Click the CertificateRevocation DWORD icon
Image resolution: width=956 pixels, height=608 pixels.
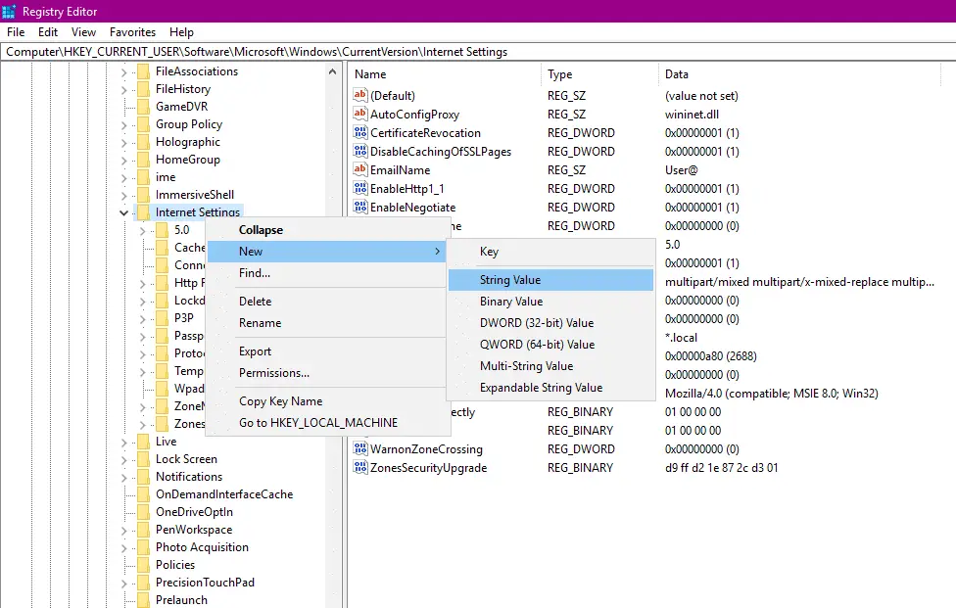click(360, 132)
